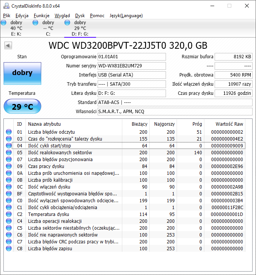The image size is (256, 275).
Task: Select the E: K: disk status orb
Action: coord(3,22)
